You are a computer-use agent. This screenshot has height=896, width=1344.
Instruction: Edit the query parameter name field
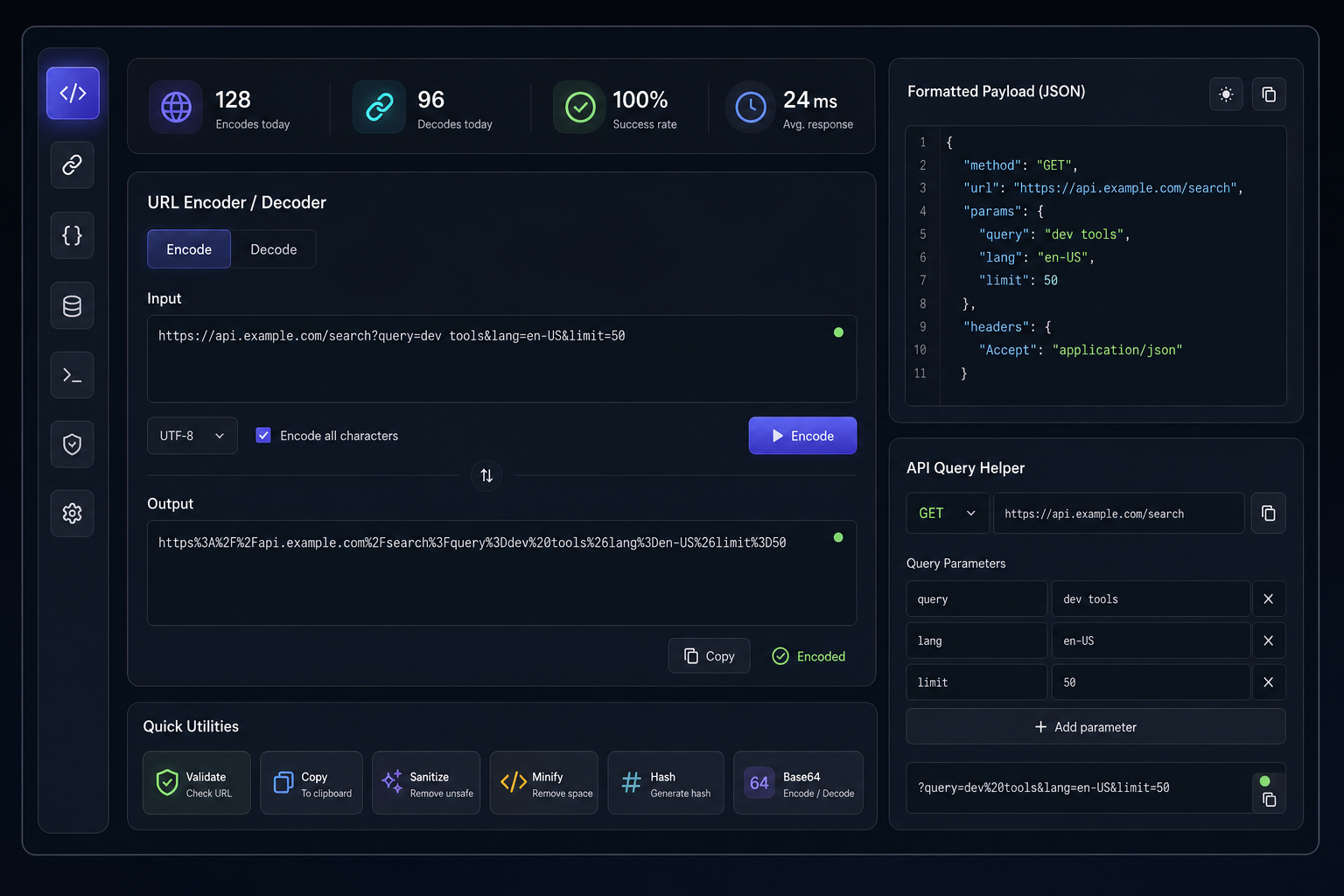coord(976,599)
